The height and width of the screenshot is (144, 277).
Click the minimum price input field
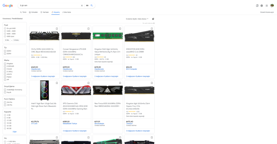pos(7,40)
